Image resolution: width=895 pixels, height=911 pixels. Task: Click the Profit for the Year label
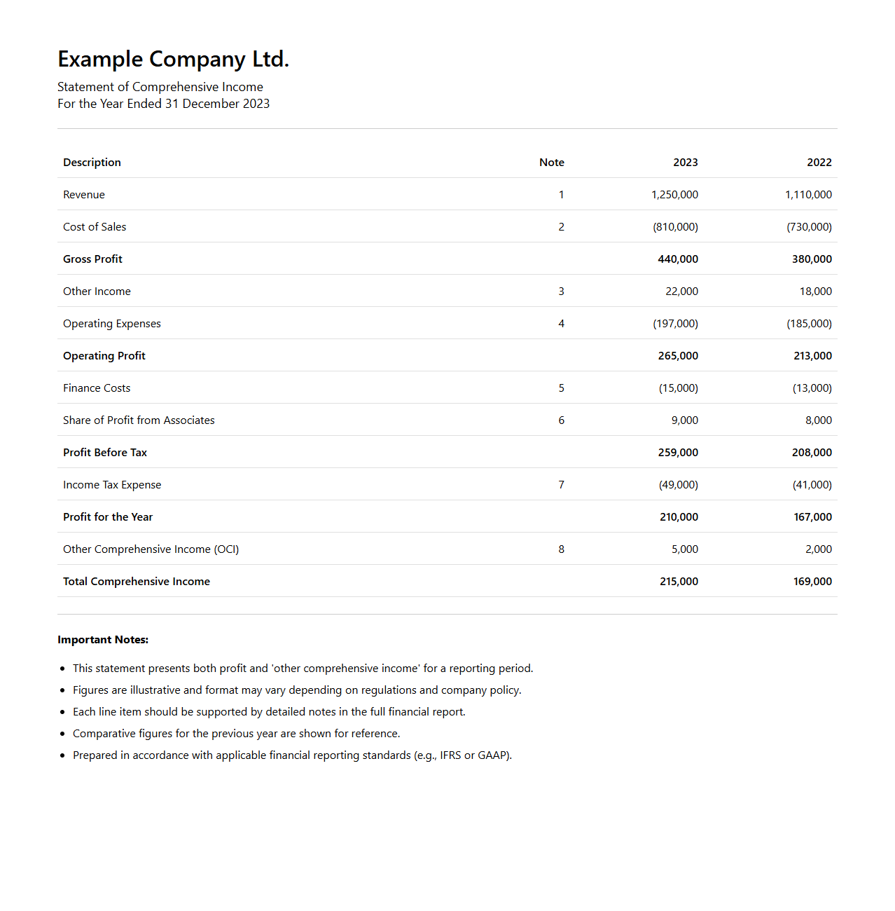[x=108, y=517]
